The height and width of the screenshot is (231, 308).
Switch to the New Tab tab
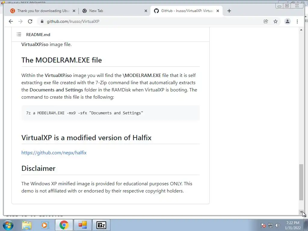click(x=114, y=11)
